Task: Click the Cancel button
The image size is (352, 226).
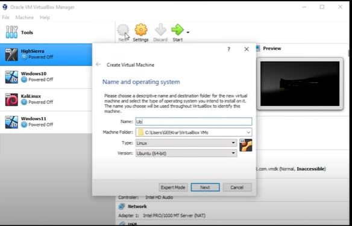Action: [x=237, y=188]
